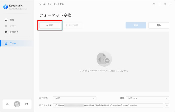Viewport: 175px width, 112px height.
Task: Open the mail envelope icon
Action: [26, 104]
